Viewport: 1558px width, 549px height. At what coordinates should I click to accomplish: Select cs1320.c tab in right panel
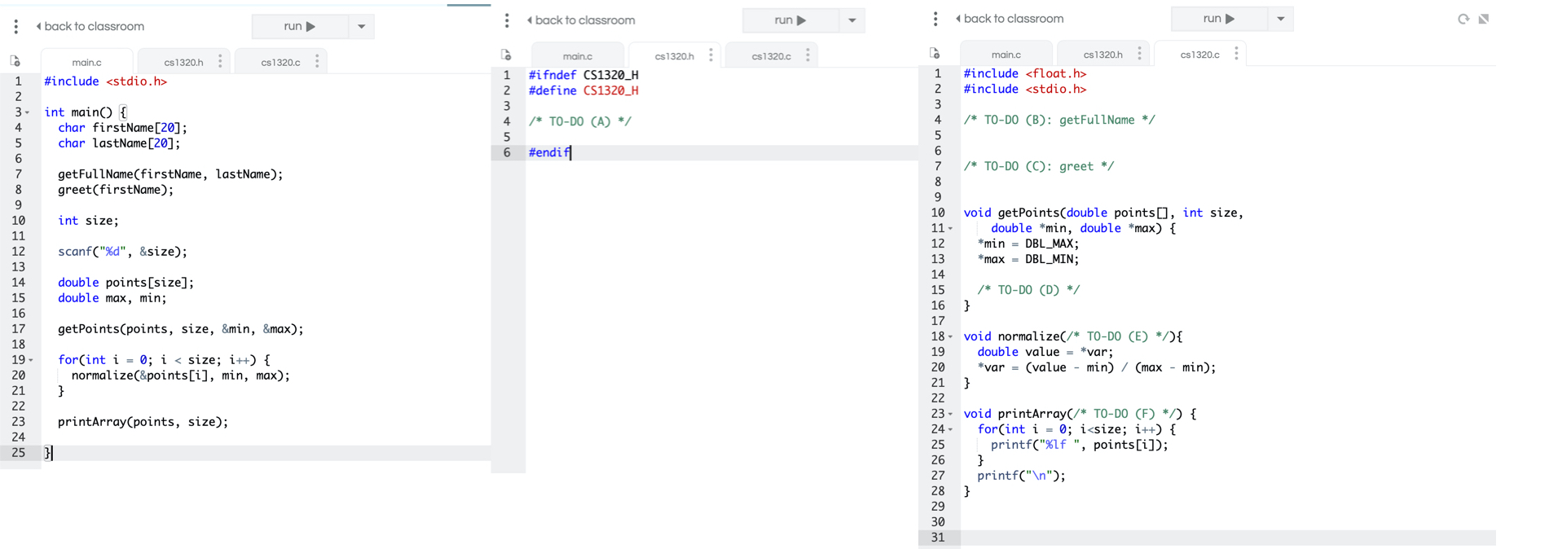pos(1199,54)
